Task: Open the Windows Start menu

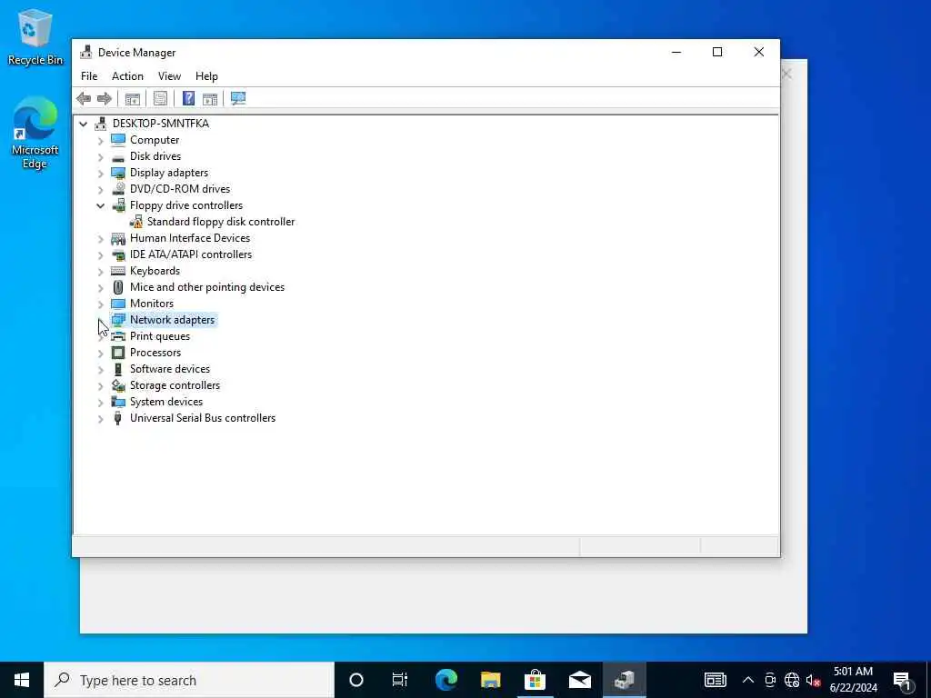Action: tap(22, 680)
